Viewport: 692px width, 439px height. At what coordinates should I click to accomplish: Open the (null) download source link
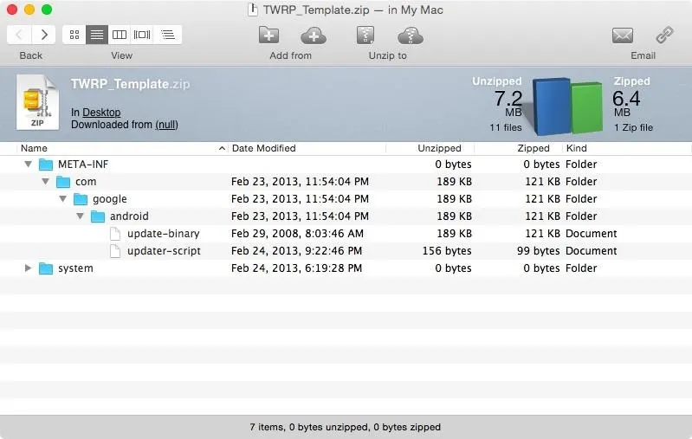coord(166,125)
